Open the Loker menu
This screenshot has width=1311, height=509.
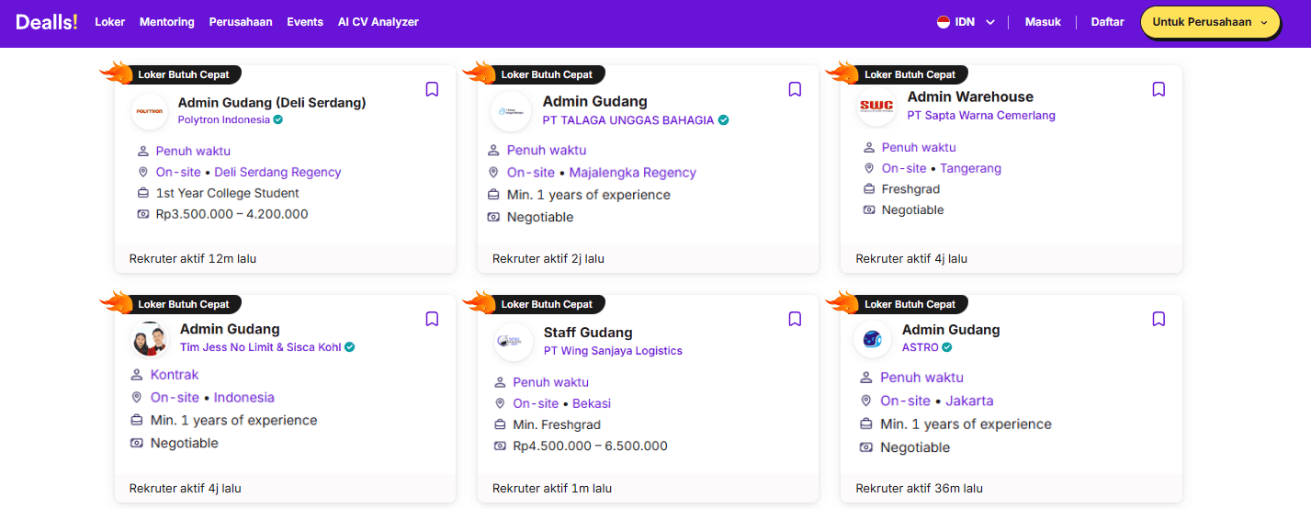pos(110,22)
